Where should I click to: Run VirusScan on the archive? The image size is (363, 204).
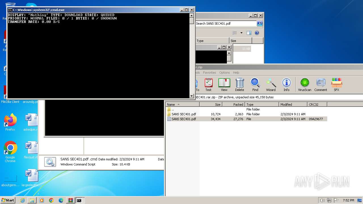click(x=305, y=85)
